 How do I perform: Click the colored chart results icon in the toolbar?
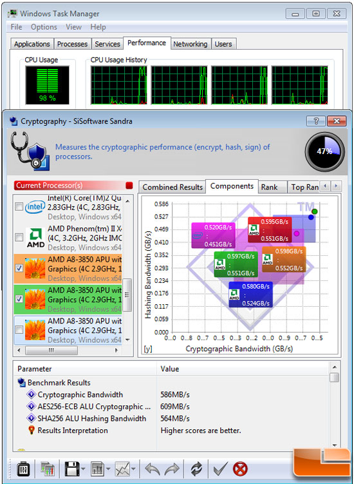(48, 469)
